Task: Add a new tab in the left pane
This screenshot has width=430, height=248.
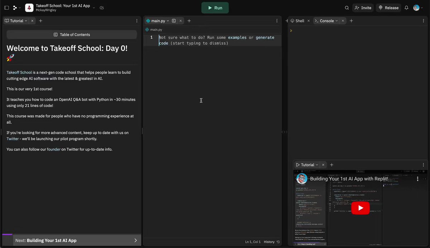Action: [x=40, y=21]
